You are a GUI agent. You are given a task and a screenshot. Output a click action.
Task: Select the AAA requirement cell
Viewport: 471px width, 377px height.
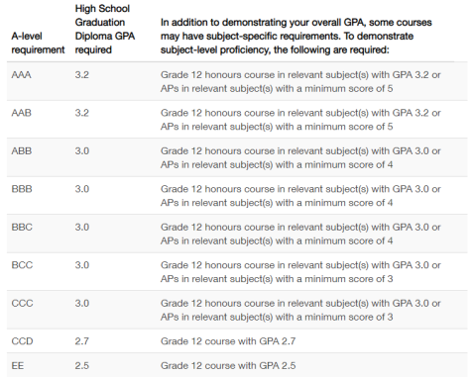click(22, 75)
